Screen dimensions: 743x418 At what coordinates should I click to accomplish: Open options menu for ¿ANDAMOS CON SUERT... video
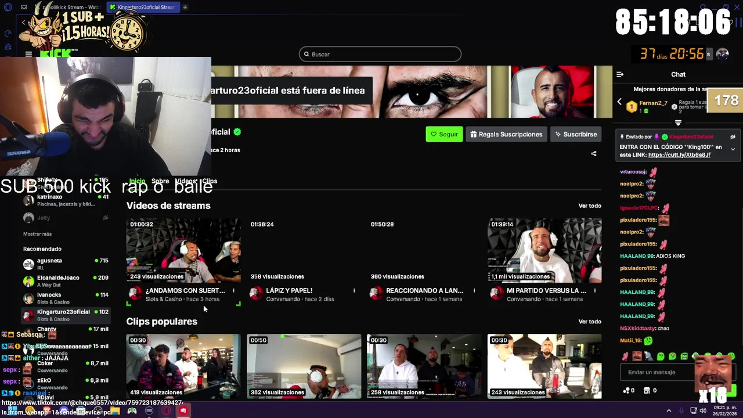pos(233,290)
